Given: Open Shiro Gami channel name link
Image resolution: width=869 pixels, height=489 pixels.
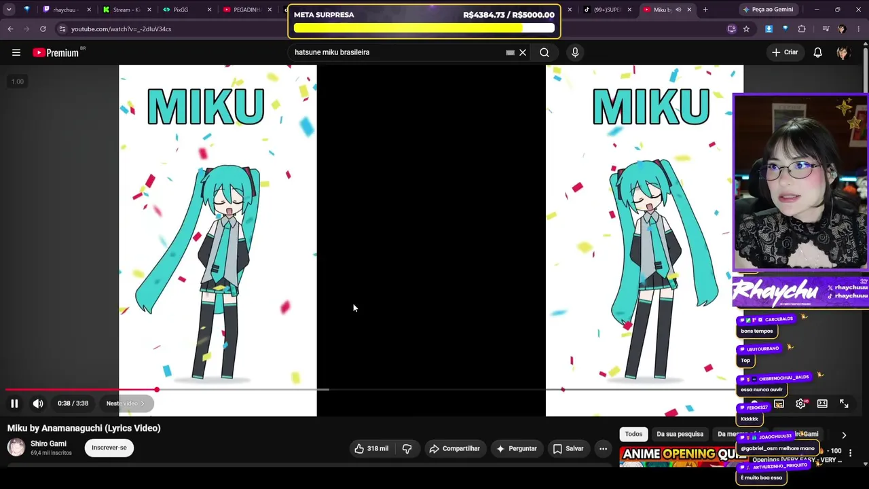Looking at the screenshot, I should [x=48, y=443].
